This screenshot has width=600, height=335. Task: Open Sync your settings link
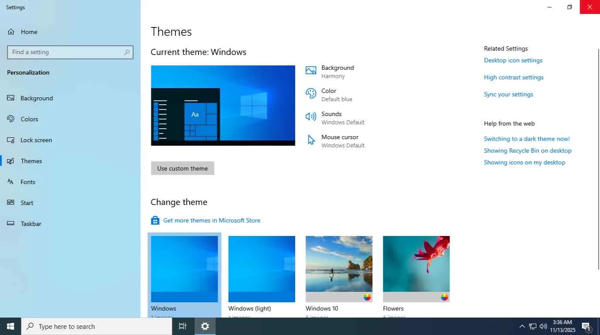coord(508,94)
